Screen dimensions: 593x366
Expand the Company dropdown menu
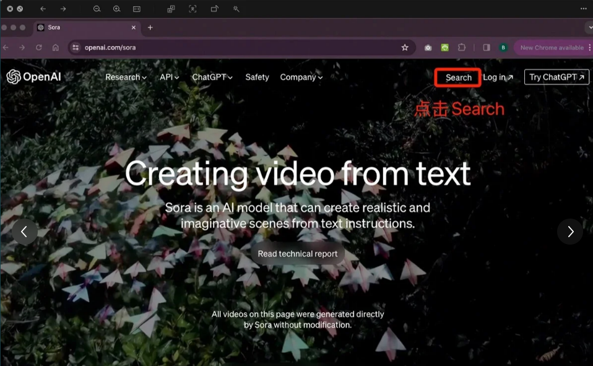[x=301, y=77]
